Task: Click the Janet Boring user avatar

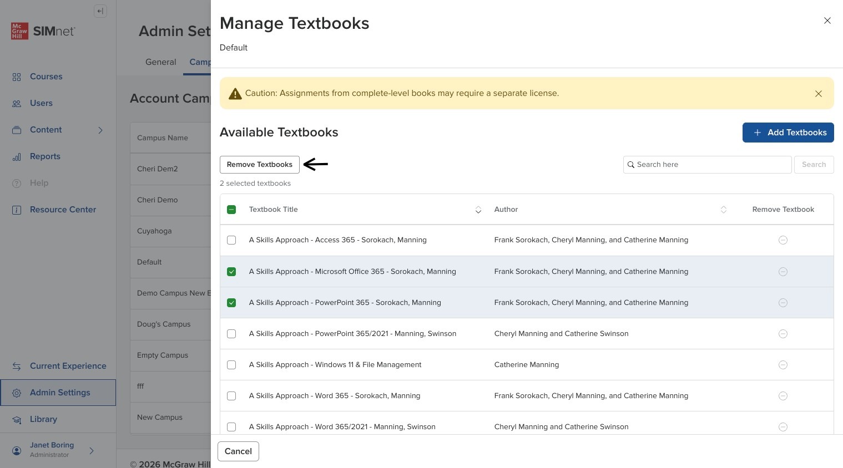Action: click(17, 450)
